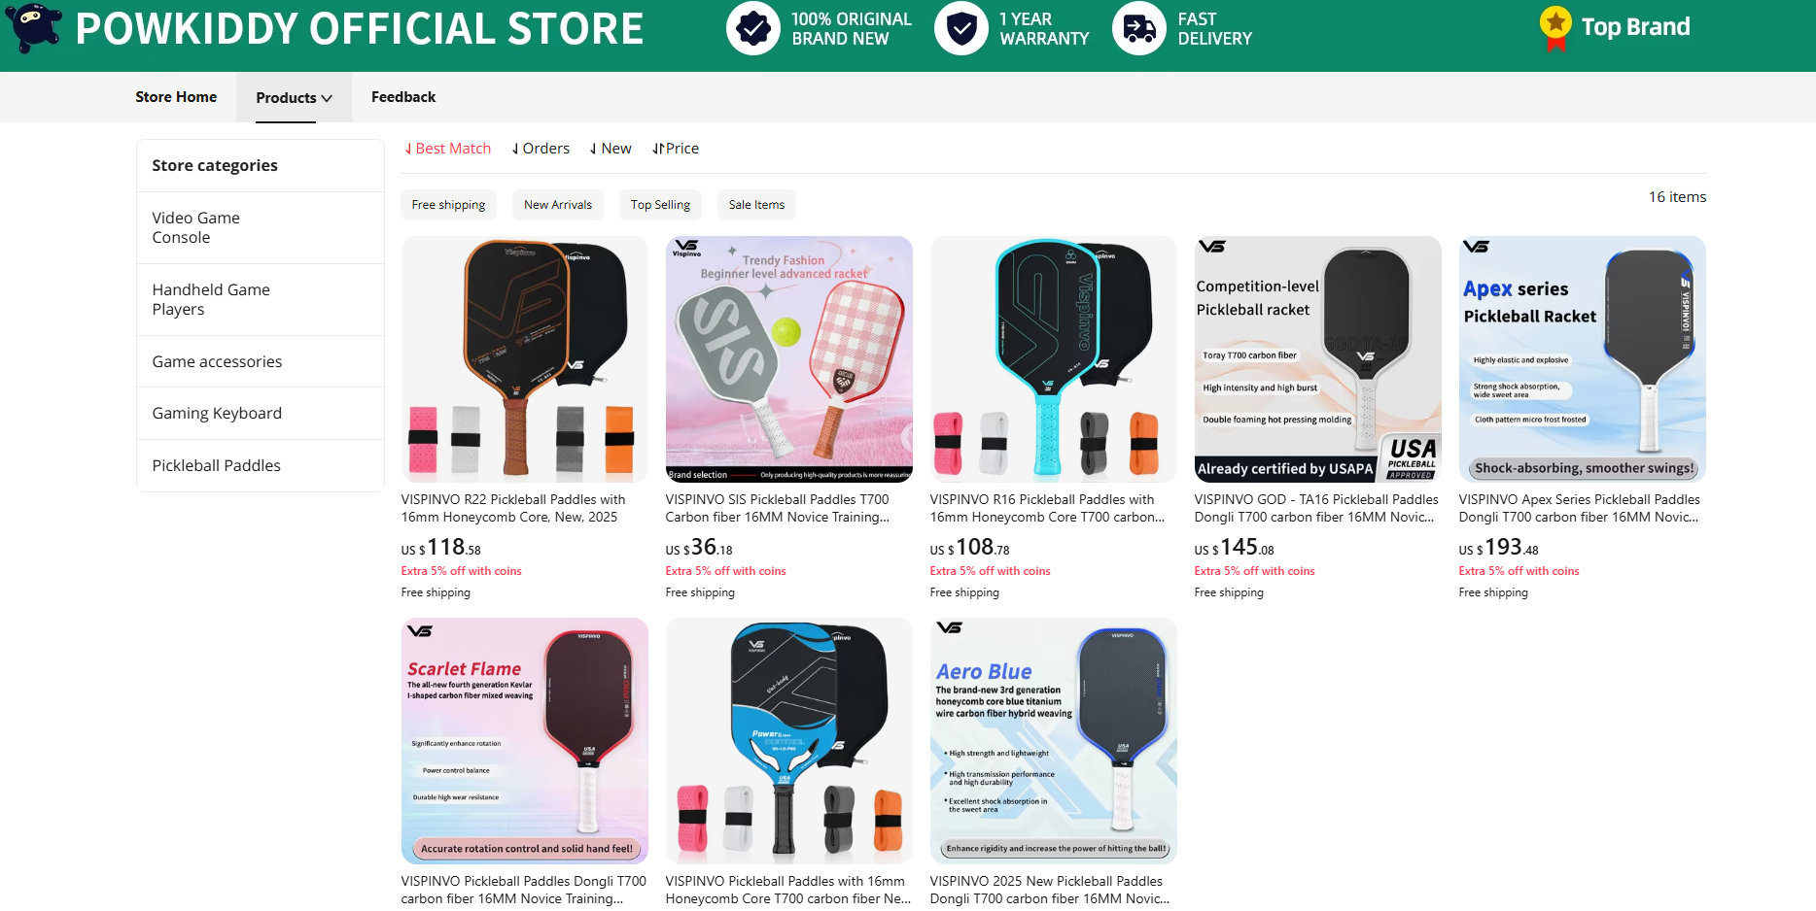The height and width of the screenshot is (911, 1816).
Task: Open the Feedback tab
Action: click(x=403, y=97)
